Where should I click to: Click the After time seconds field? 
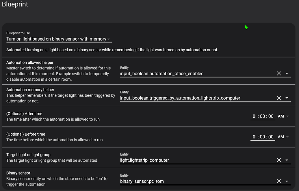[271, 116]
